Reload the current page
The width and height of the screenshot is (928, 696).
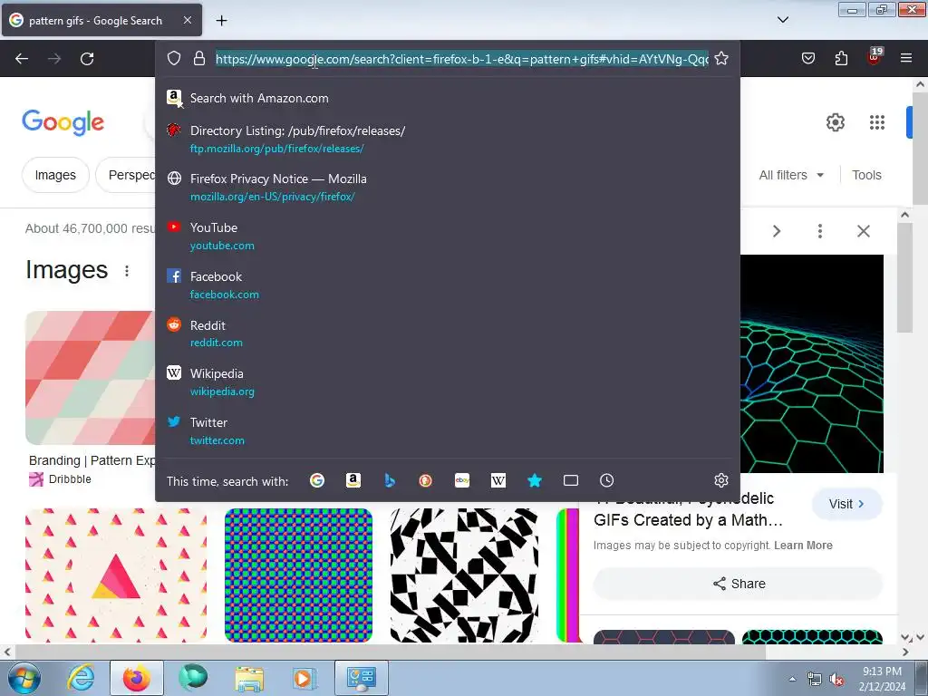[x=87, y=59]
